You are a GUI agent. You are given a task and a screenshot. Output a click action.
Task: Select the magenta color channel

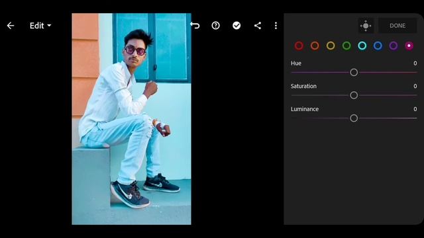coord(409,46)
